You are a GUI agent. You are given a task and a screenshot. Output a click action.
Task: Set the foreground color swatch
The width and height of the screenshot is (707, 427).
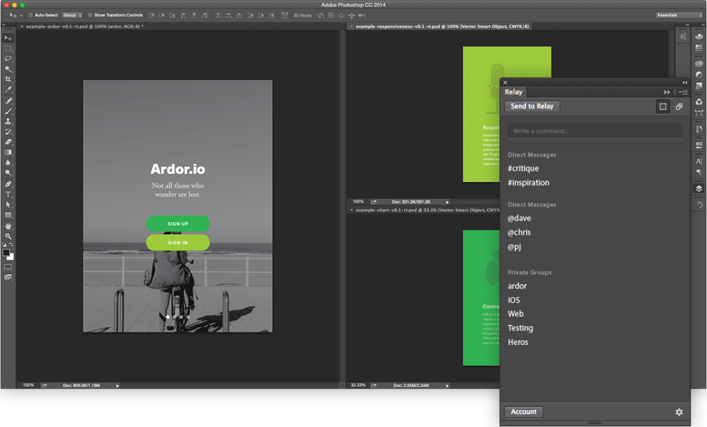[6, 252]
